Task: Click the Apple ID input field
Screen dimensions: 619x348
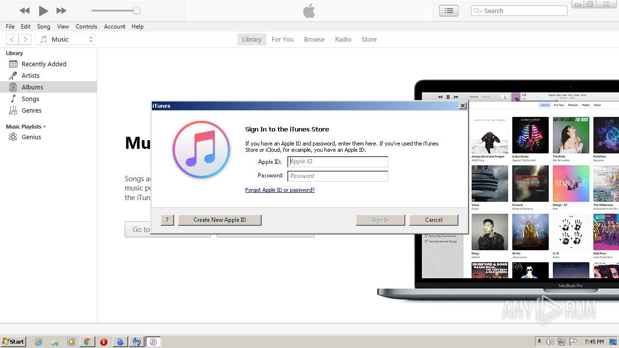Action: pos(338,161)
